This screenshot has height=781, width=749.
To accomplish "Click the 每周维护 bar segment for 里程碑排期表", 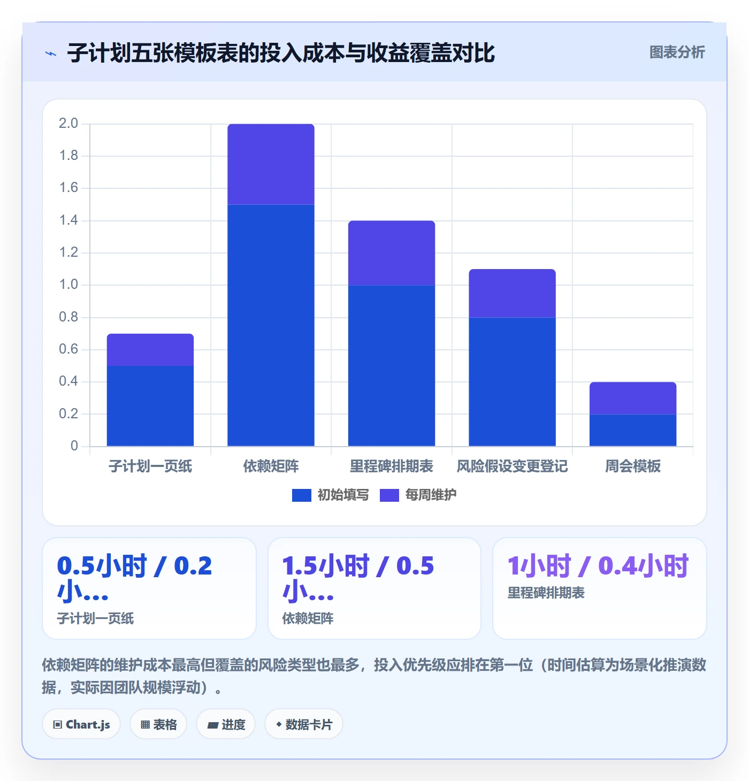I will coord(392,253).
